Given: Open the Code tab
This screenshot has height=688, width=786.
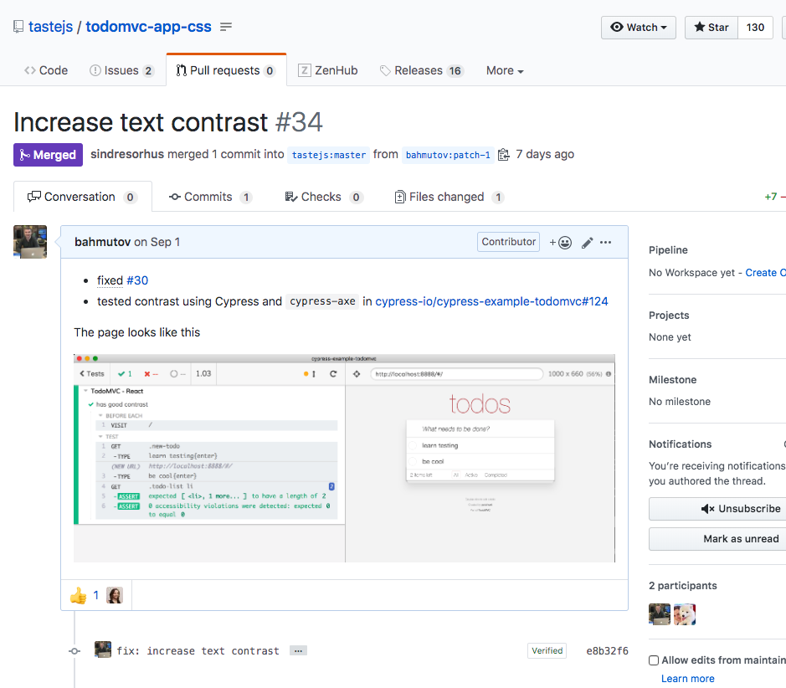Looking at the screenshot, I should click(46, 70).
